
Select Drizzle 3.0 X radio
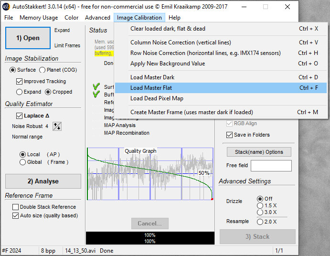click(260, 212)
